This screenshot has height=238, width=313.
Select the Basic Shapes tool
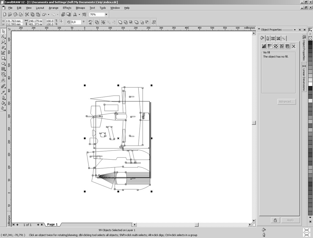[x=3, y=74]
